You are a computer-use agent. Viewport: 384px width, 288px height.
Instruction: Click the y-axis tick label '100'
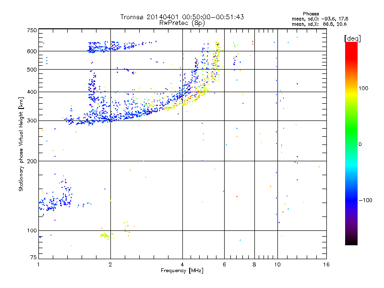(x=32, y=231)
